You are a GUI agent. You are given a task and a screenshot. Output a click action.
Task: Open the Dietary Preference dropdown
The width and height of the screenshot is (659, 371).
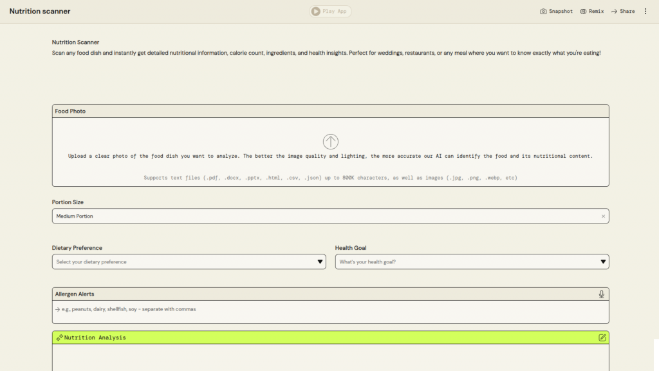[189, 262]
